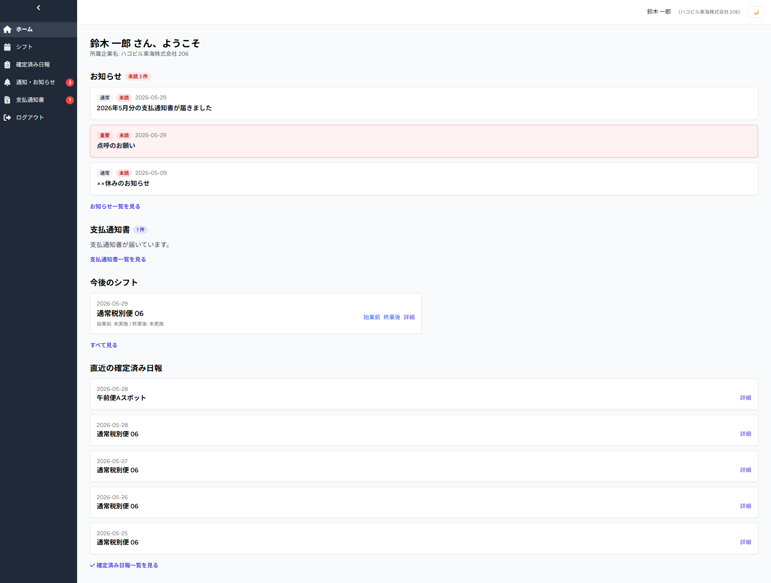Open notice 2026年5月分の支払通知書が届きました

424,103
